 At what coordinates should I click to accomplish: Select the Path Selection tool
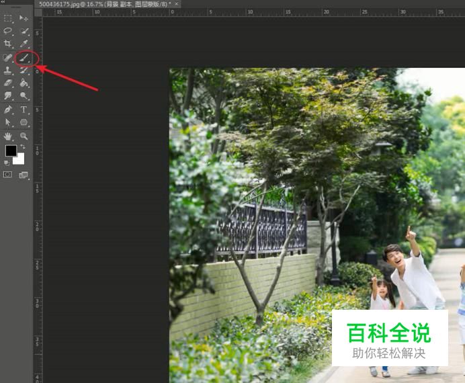(7, 122)
